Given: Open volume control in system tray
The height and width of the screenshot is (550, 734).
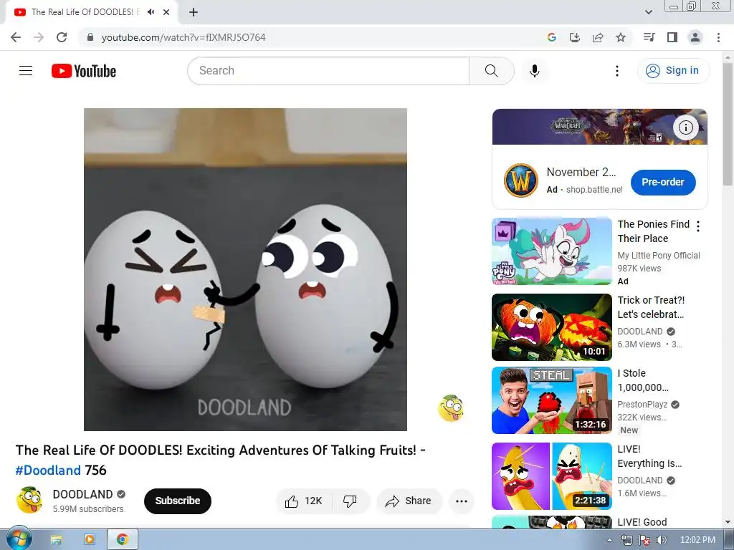Looking at the screenshot, I should click(662, 540).
